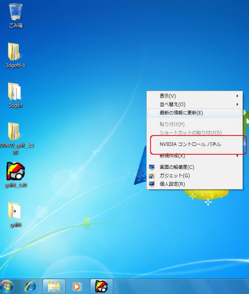Expand the 表示(V) submenu arrow
249x294 pixels.
(x=238, y=96)
